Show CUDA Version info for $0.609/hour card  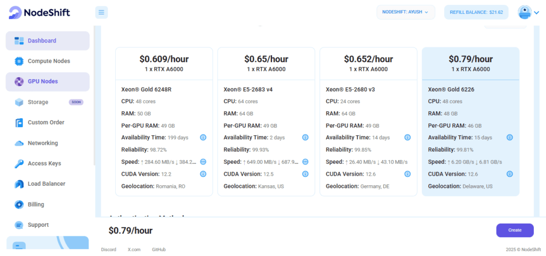tap(203, 174)
